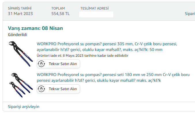Click the order date 31 Mart 2023

(20, 14)
